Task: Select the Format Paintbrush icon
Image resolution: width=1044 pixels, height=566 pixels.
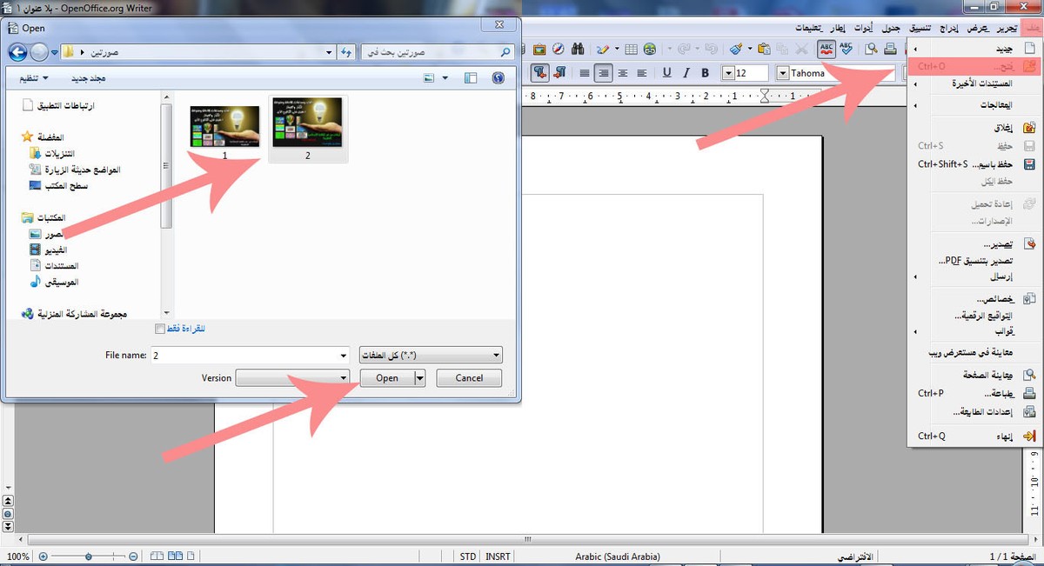Action: coord(736,50)
